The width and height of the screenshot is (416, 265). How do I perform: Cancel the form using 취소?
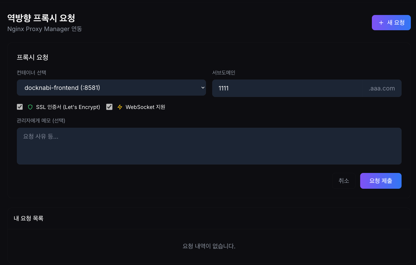coord(344,181)
